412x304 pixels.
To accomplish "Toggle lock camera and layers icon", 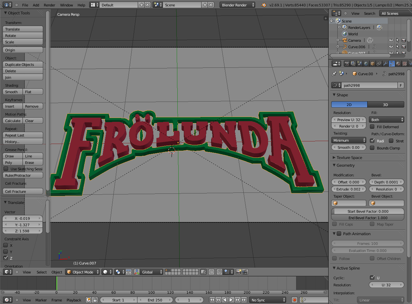I will pyautogui.click(x=203, y=272).
